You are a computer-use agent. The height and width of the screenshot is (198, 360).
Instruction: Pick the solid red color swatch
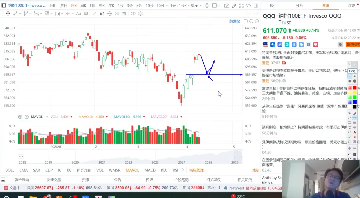pyautogui.click(x=355, y=87)
